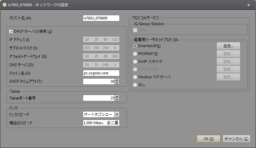Click the 現在のスピード field
The height and width of the screenshot is (148, 256).
pyautogui.click(x=101, y=123)
